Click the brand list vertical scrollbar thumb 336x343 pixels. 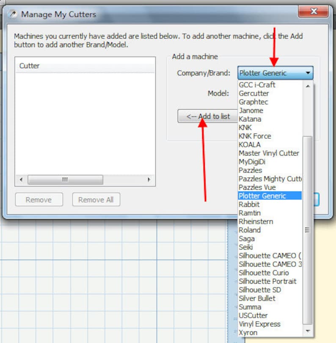pyautogui.click(x=307, y=230)
